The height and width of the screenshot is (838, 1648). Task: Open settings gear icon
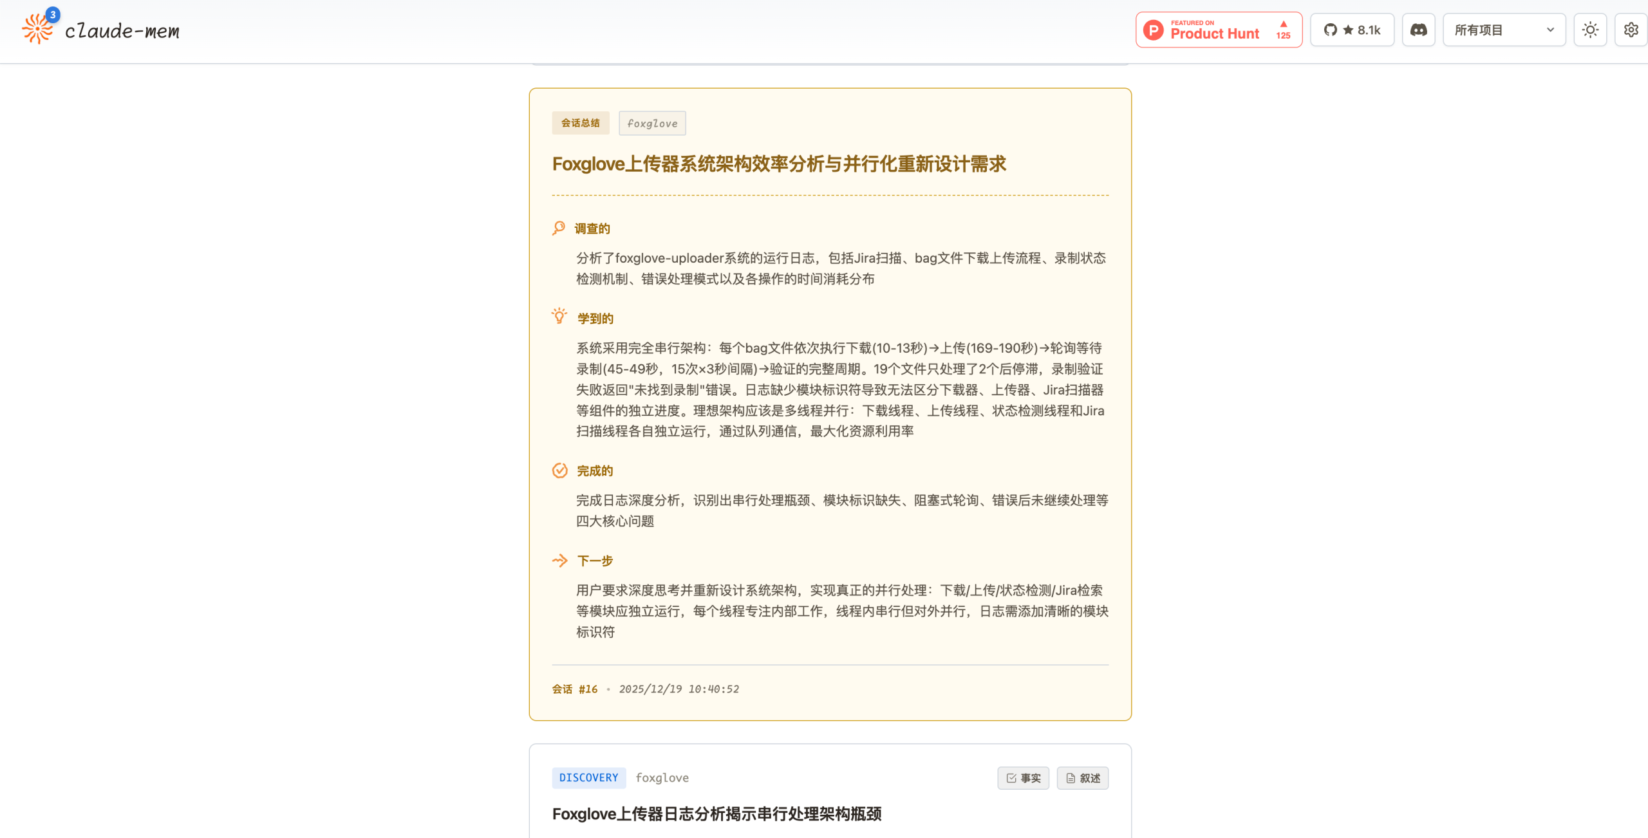(1631, 30)
